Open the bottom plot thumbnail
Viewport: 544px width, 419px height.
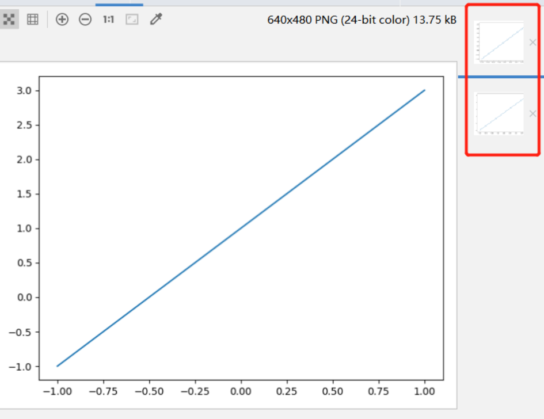click(x=499, y=114)
